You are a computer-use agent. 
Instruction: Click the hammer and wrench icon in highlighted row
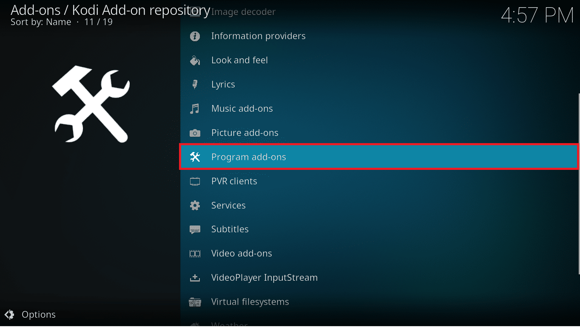point(195,157)
